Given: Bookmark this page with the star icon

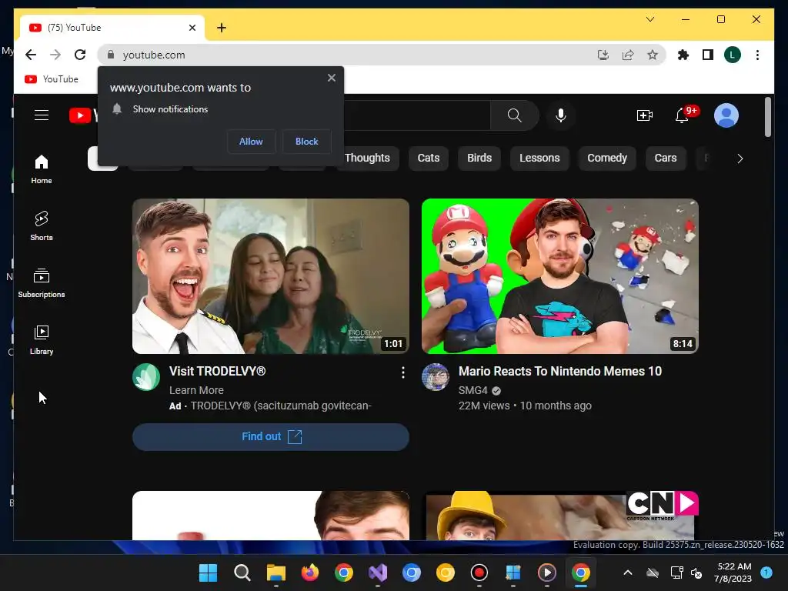Looking at the screenshot, I should [653, 55].
